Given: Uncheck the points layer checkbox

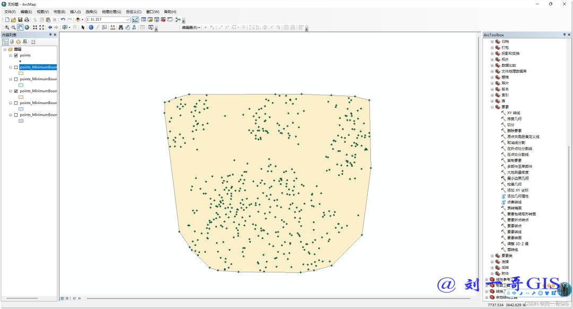Looking at the screenshot, I should (x=16, y=56).
